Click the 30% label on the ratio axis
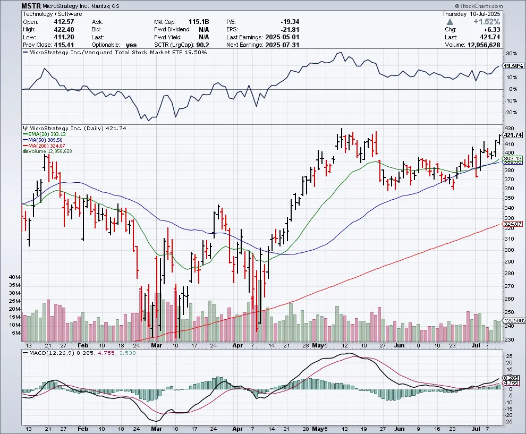This screenshot has width=526, height=434. click(511, 54)
